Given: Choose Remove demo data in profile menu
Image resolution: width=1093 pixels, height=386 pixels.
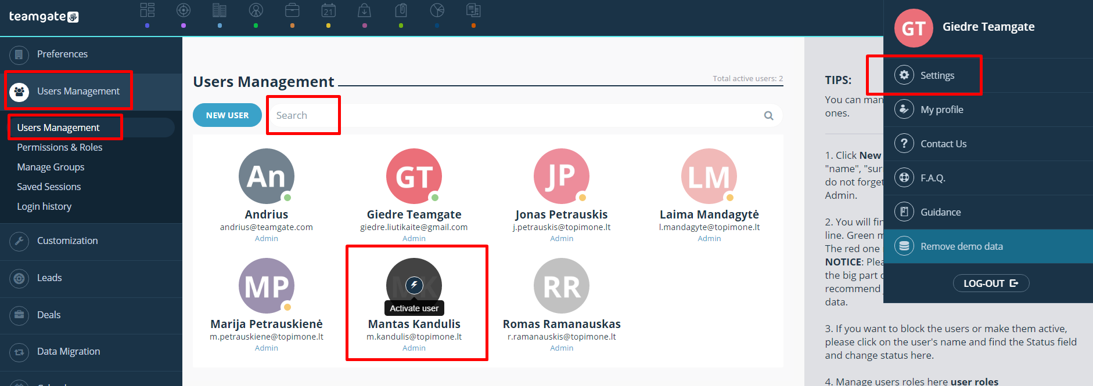Looking at the screenshot, I should (x=988, y=246).
